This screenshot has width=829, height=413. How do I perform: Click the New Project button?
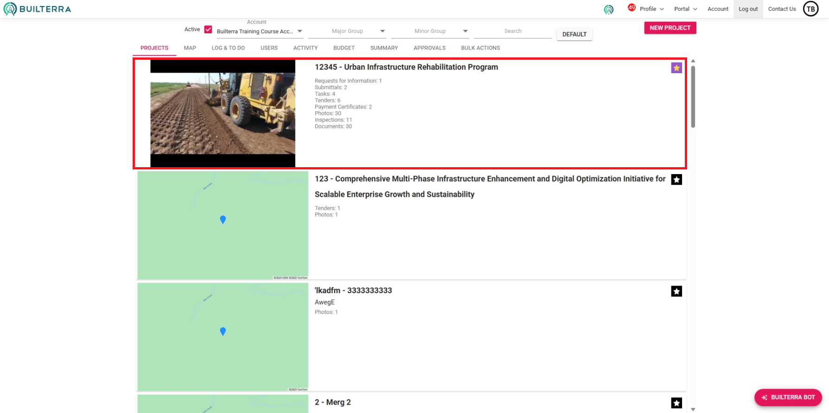(x=670, y=28)
